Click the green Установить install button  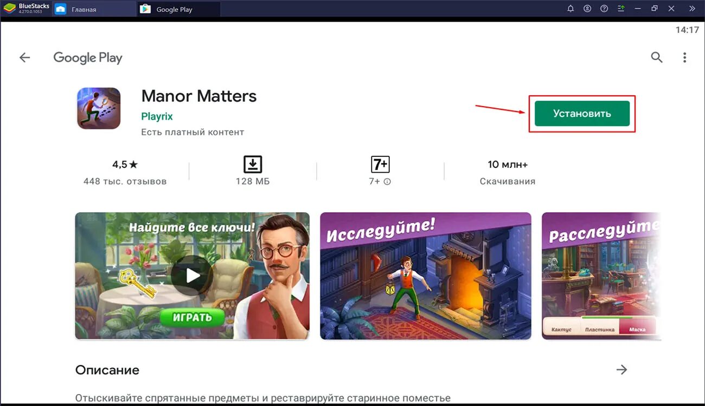[582, 114]
